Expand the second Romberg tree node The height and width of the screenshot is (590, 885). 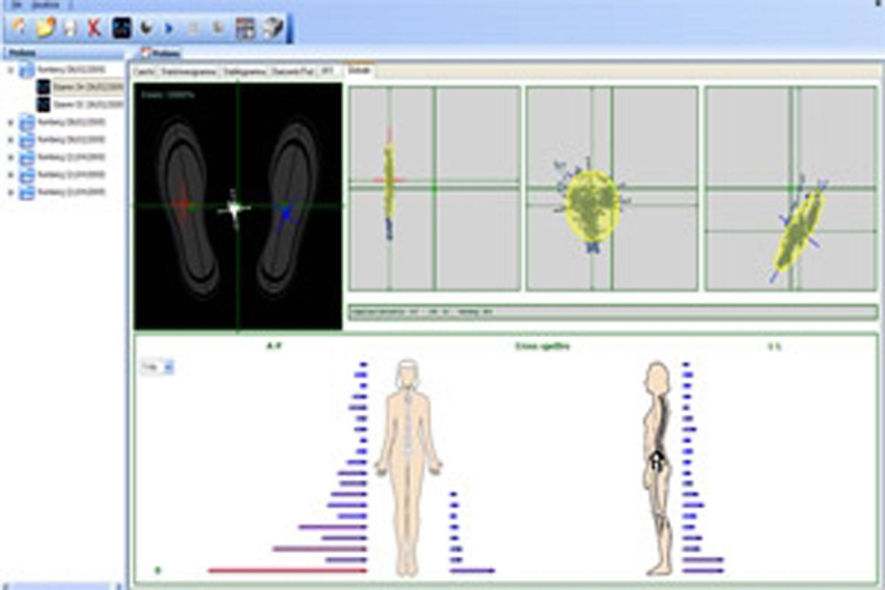pyautogui.click(x=11, y=123)
